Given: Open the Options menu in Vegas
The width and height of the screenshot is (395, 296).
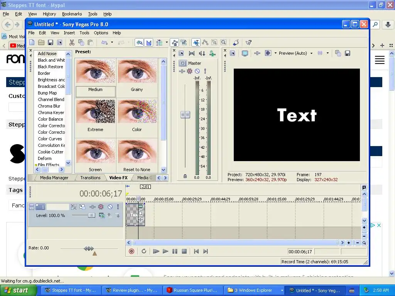Looking at the screenshot, I should pyautogui.click(x=101, y=33).
